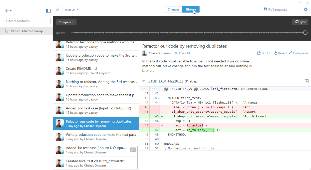Screen dimensions: 311x170
Task: Click the branch icon beside master
Action: pos(58,9)
